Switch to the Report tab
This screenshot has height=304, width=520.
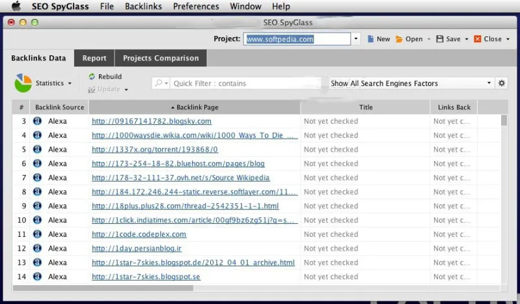(x=94, y=58)
